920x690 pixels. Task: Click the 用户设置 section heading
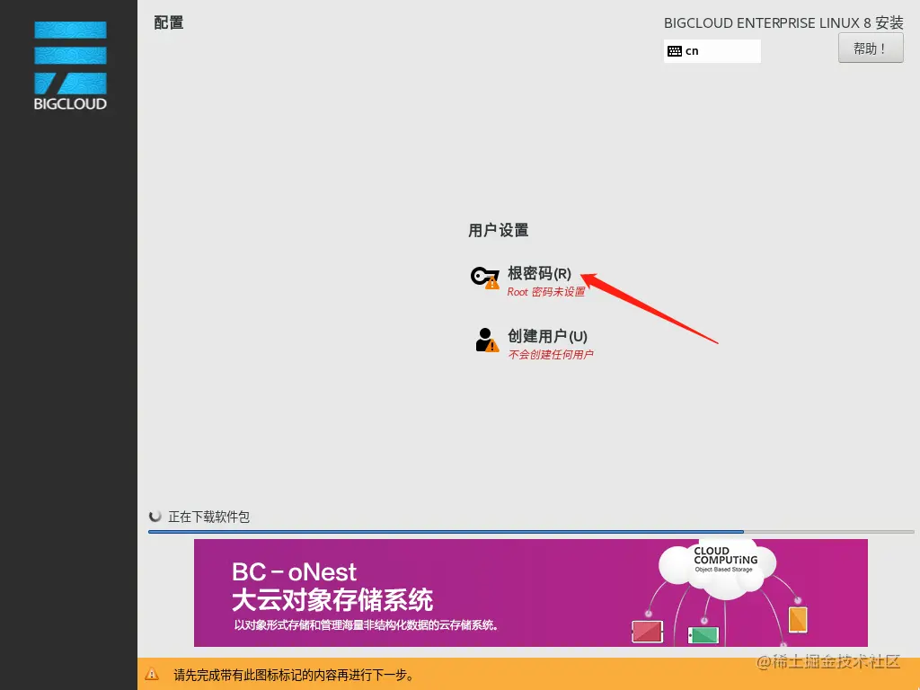pyautogui.click(x=498, y=231)
